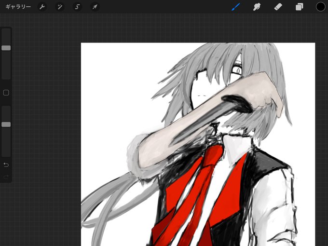Viewport: 328px width, 246px height.
Task: Open the Layers panel
Action: (x=300, y=7)
